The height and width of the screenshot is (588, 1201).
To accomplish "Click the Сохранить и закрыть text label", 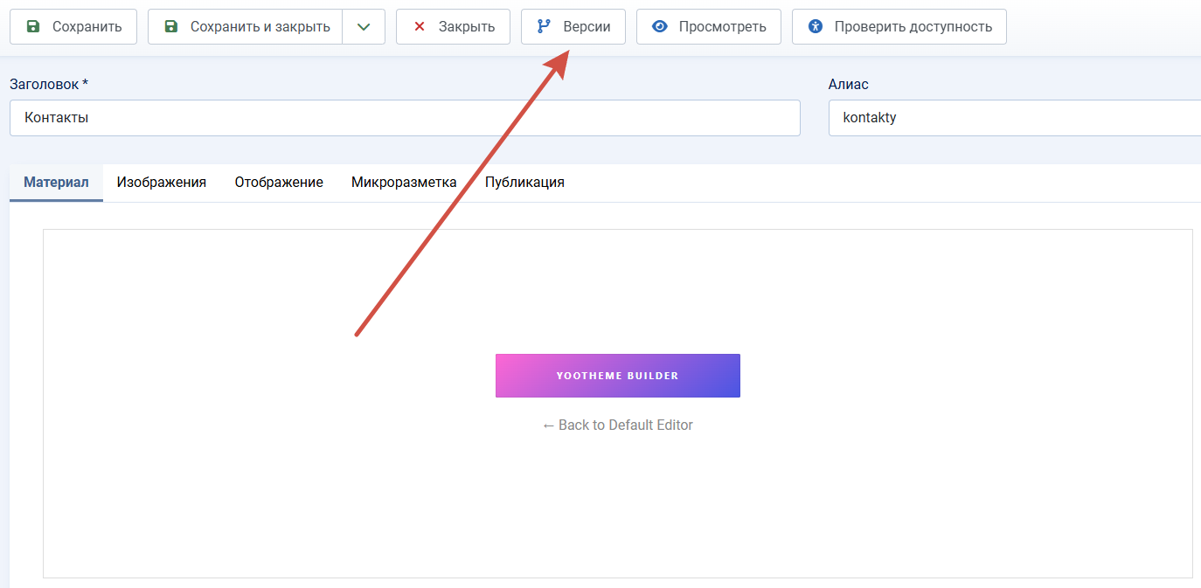I will click(x=260, y=26).
